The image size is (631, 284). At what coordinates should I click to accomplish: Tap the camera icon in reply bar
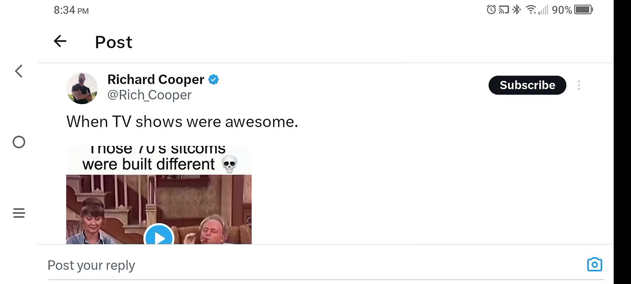pos(595,264)
